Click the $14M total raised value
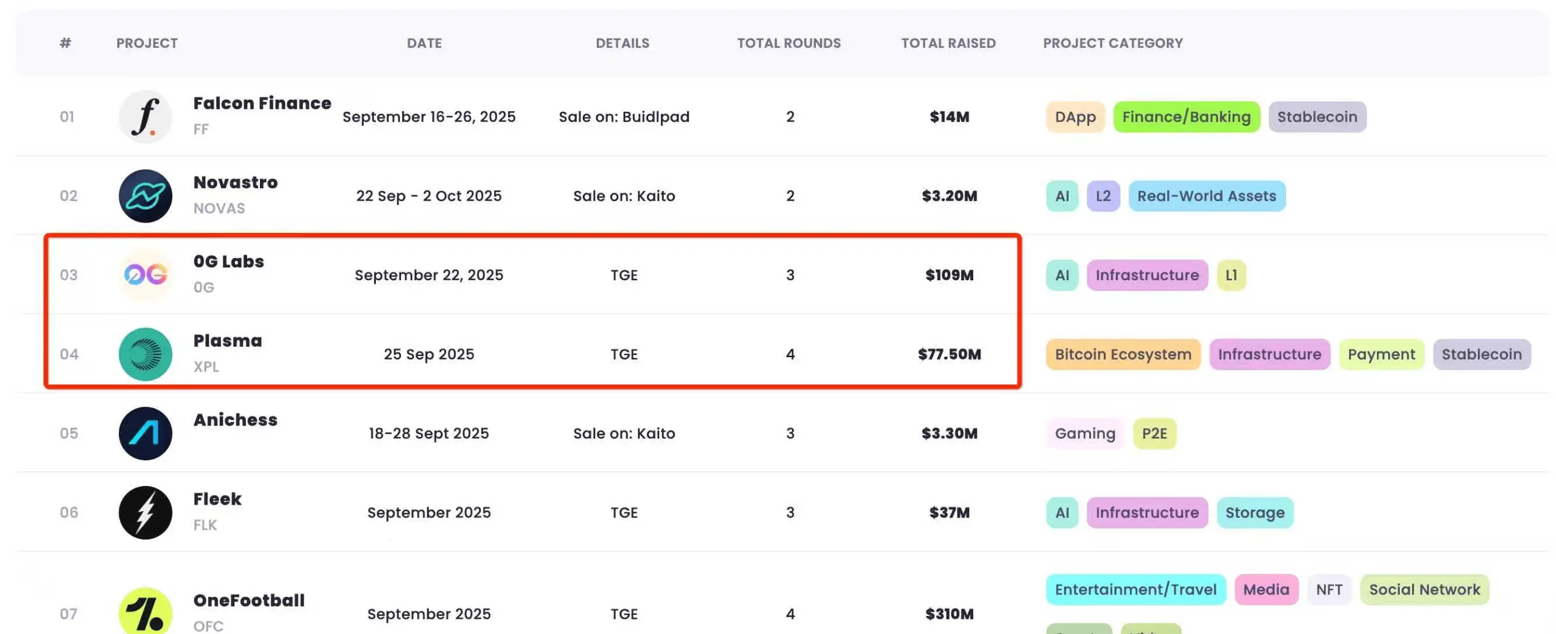1556x634 pixels. coord(949,117)
